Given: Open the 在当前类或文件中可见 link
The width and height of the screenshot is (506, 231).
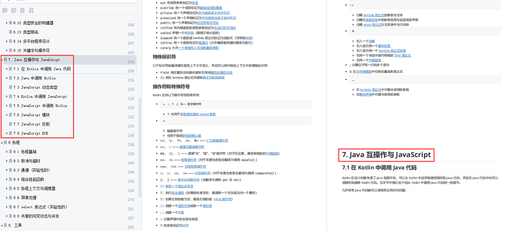Looking at the screenshot, I should click(214, 13).
